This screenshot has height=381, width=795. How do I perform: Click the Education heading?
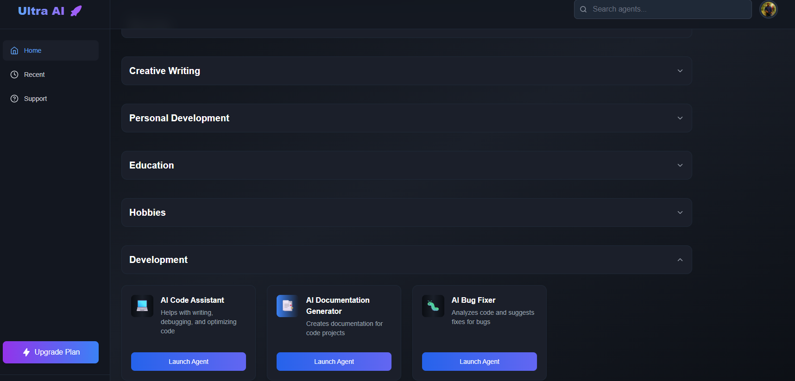pyautogui.click(x=151, y=165)
